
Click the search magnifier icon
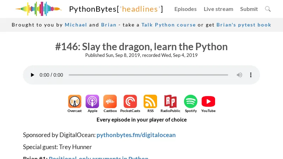pos(268,9)
